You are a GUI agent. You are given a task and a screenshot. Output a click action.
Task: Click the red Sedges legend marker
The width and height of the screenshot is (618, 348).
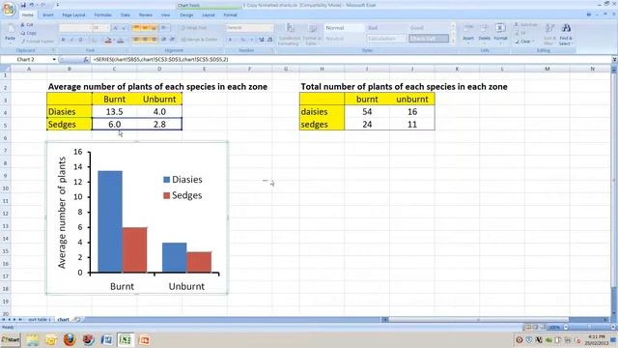tap(166, 195)
